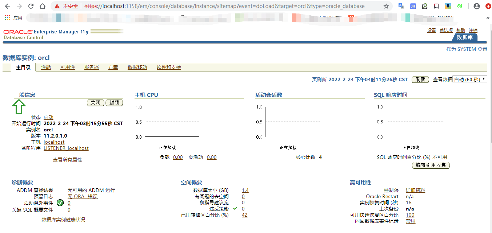The width and height of the screenshot is (492, 233).
Task: Open the browser home page
Action: click(x=43, y=6)
